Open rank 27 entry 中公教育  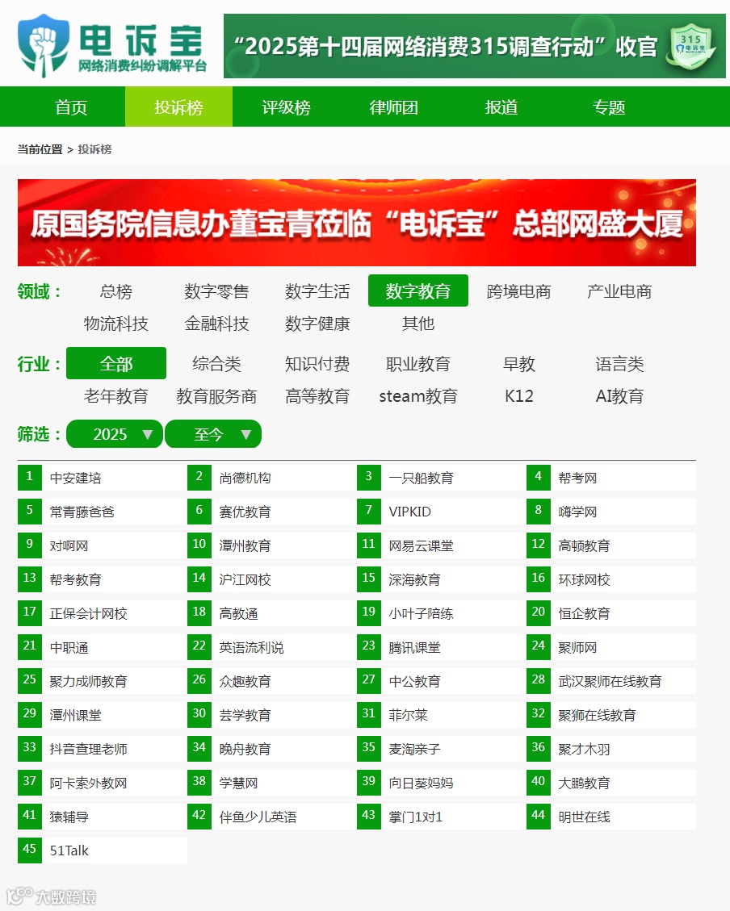click(x=442, y=681)
